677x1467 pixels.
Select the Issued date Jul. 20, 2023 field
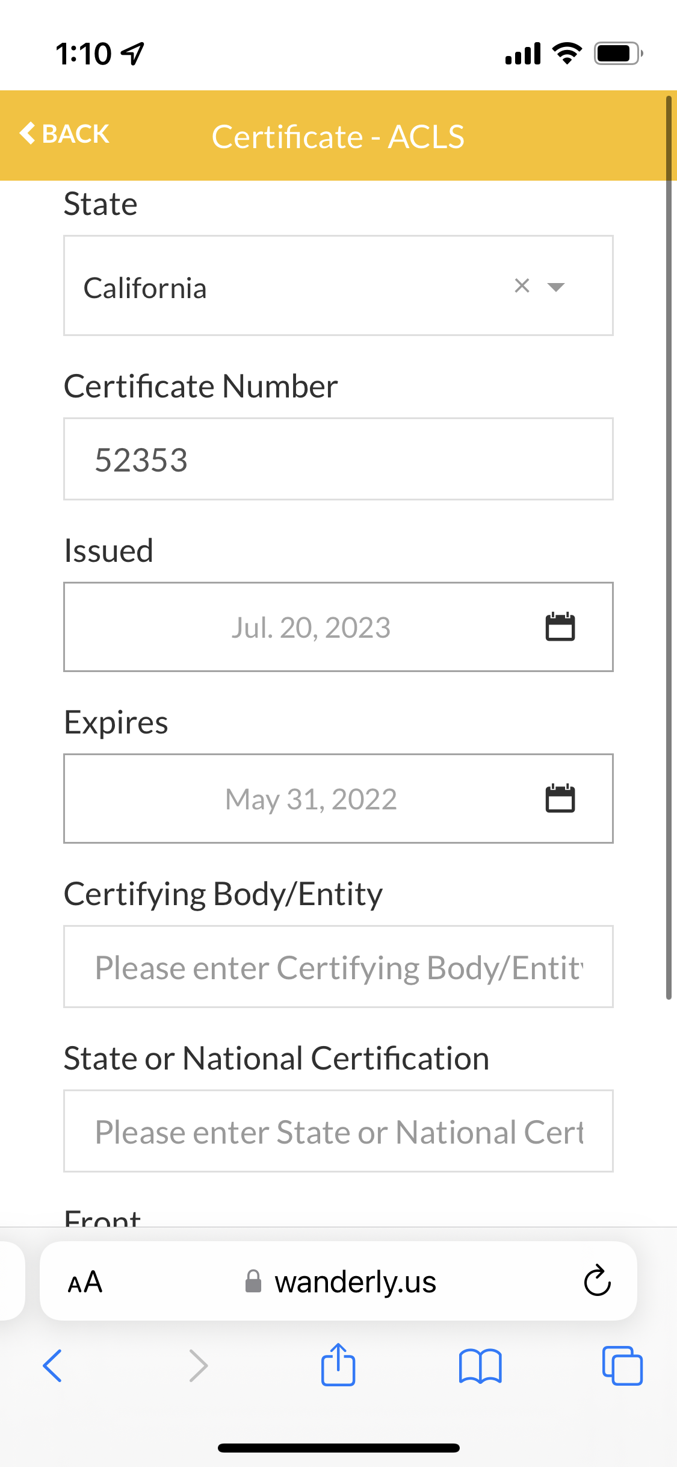[x=311, y=627]
